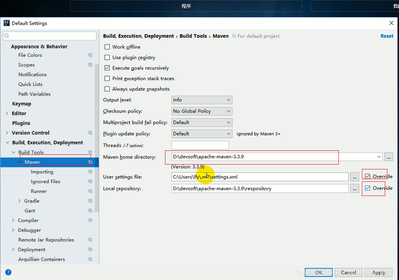Click the Cancel button
Viewport: 399px width, 280px height.
tap(349, 272)
